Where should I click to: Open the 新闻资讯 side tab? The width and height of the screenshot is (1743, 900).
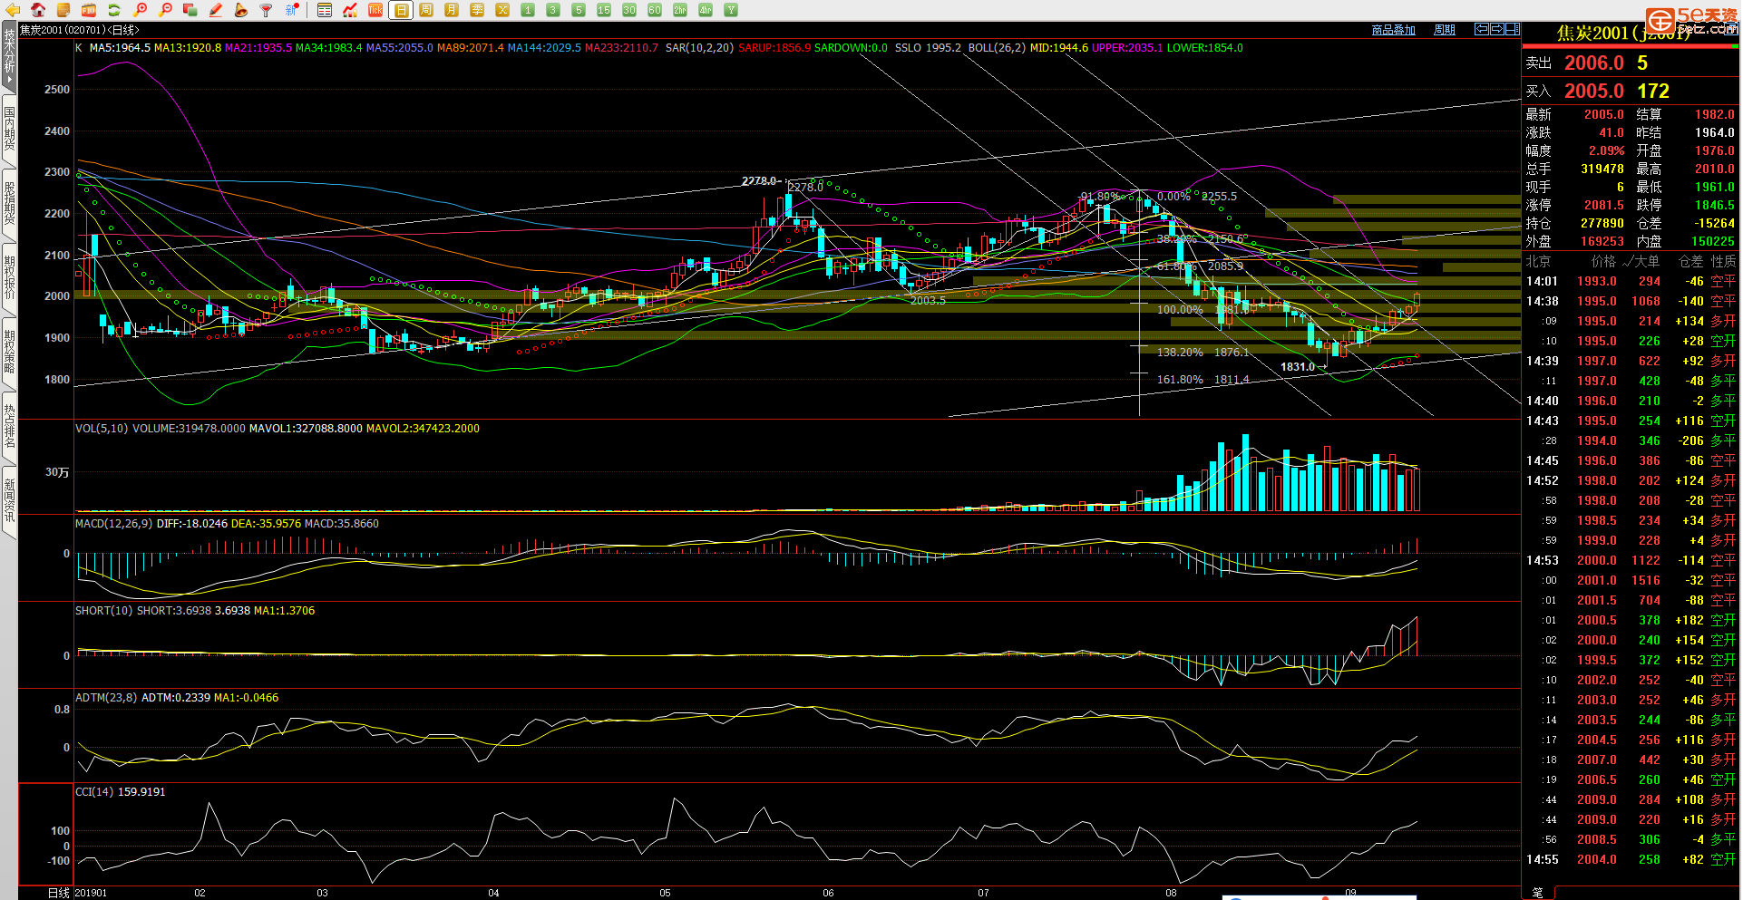click(9, 501)
